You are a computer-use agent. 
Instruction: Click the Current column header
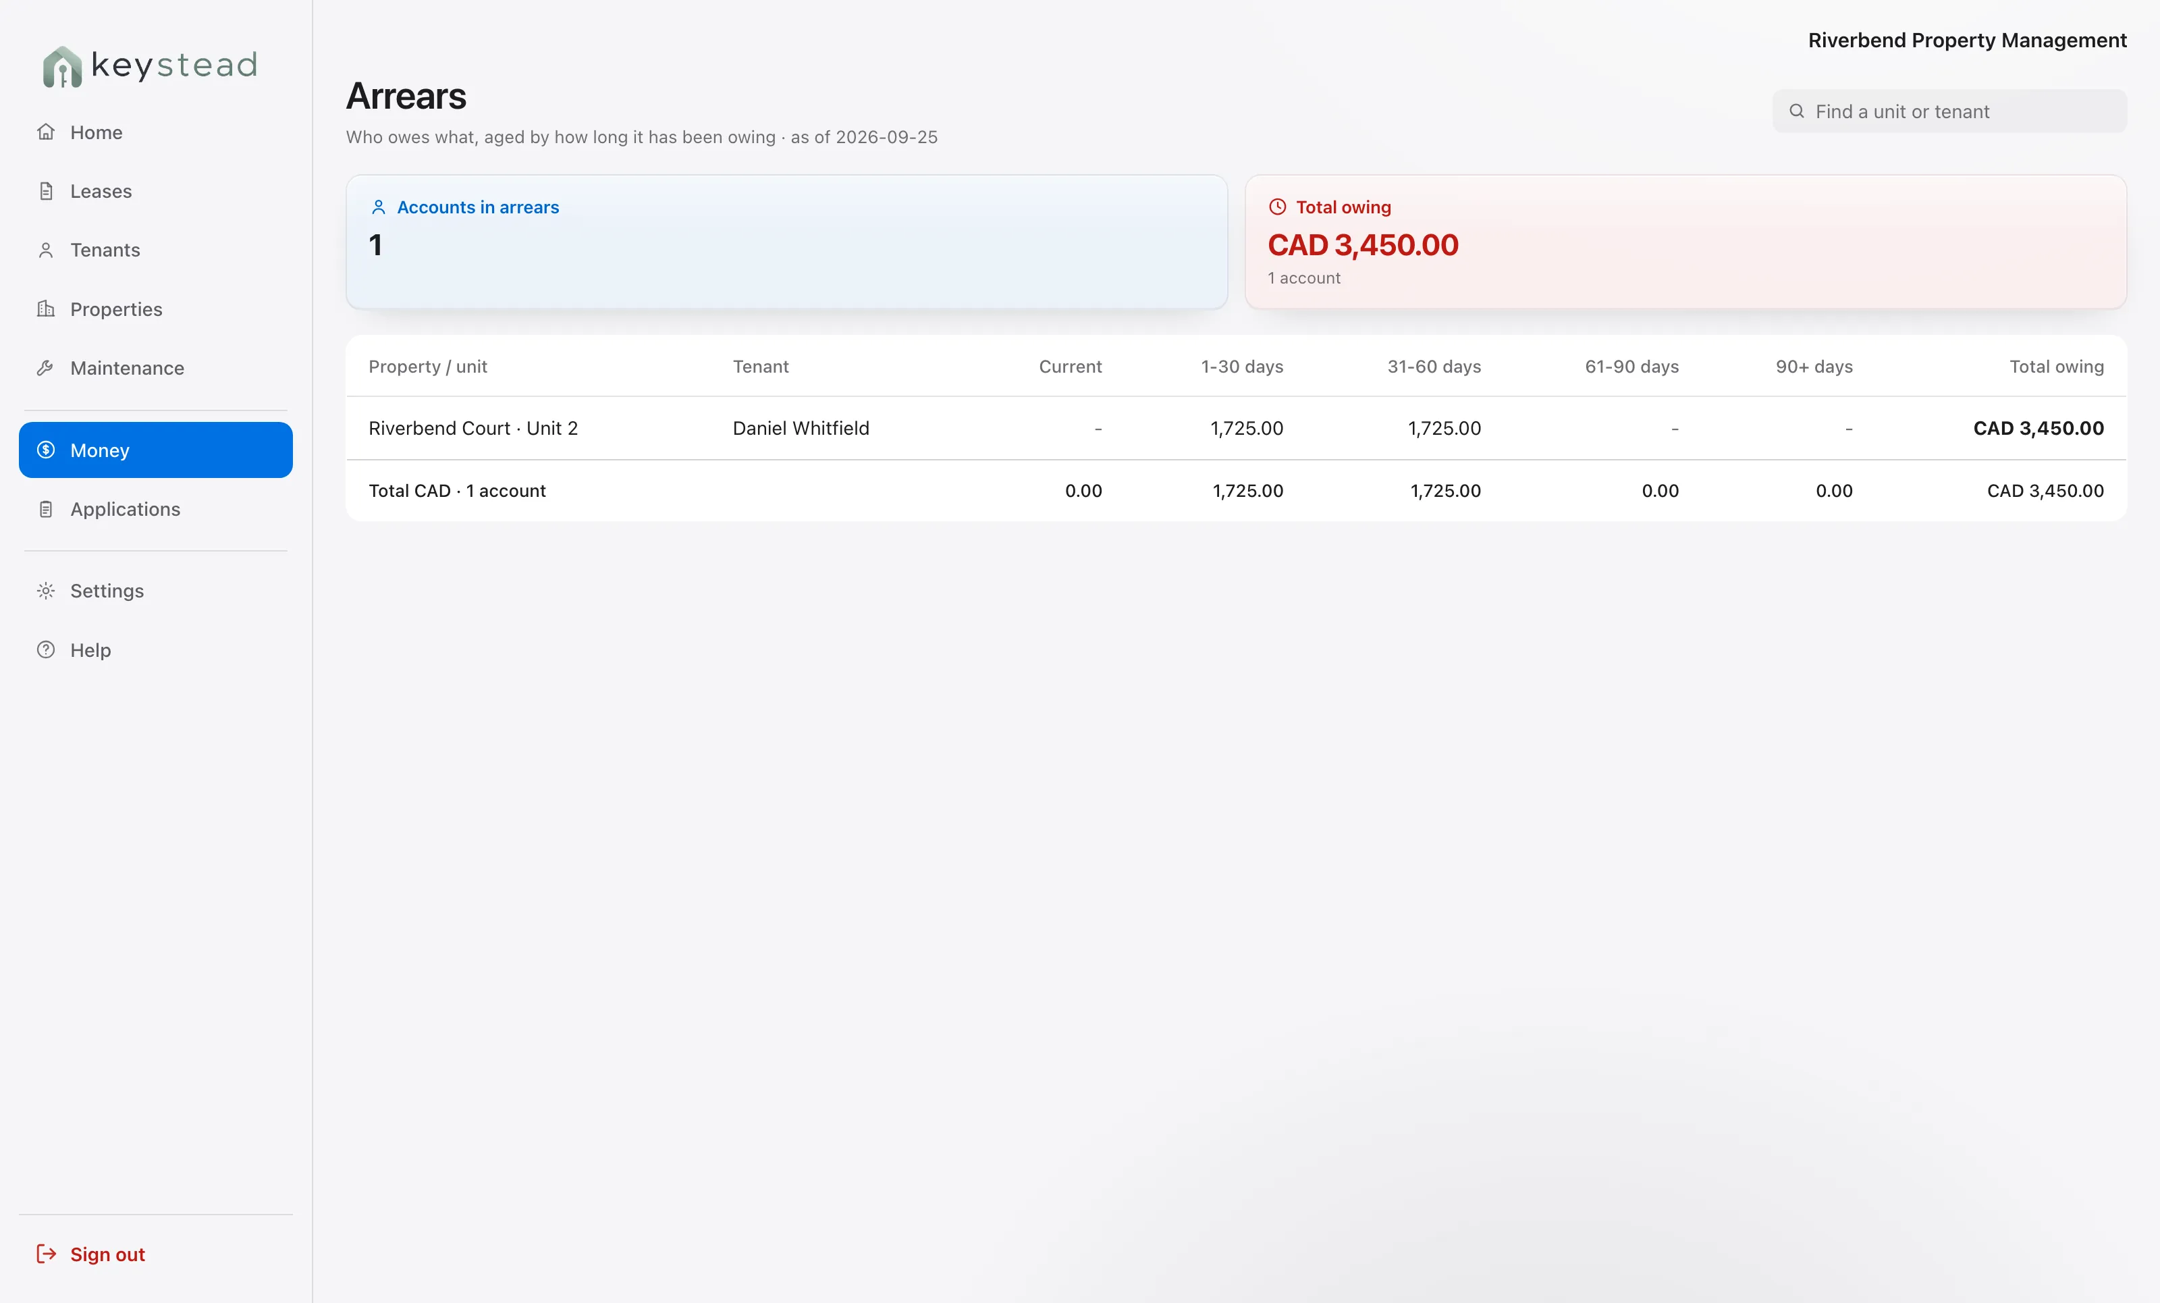pyautogui.click(x=1071, y=367)
